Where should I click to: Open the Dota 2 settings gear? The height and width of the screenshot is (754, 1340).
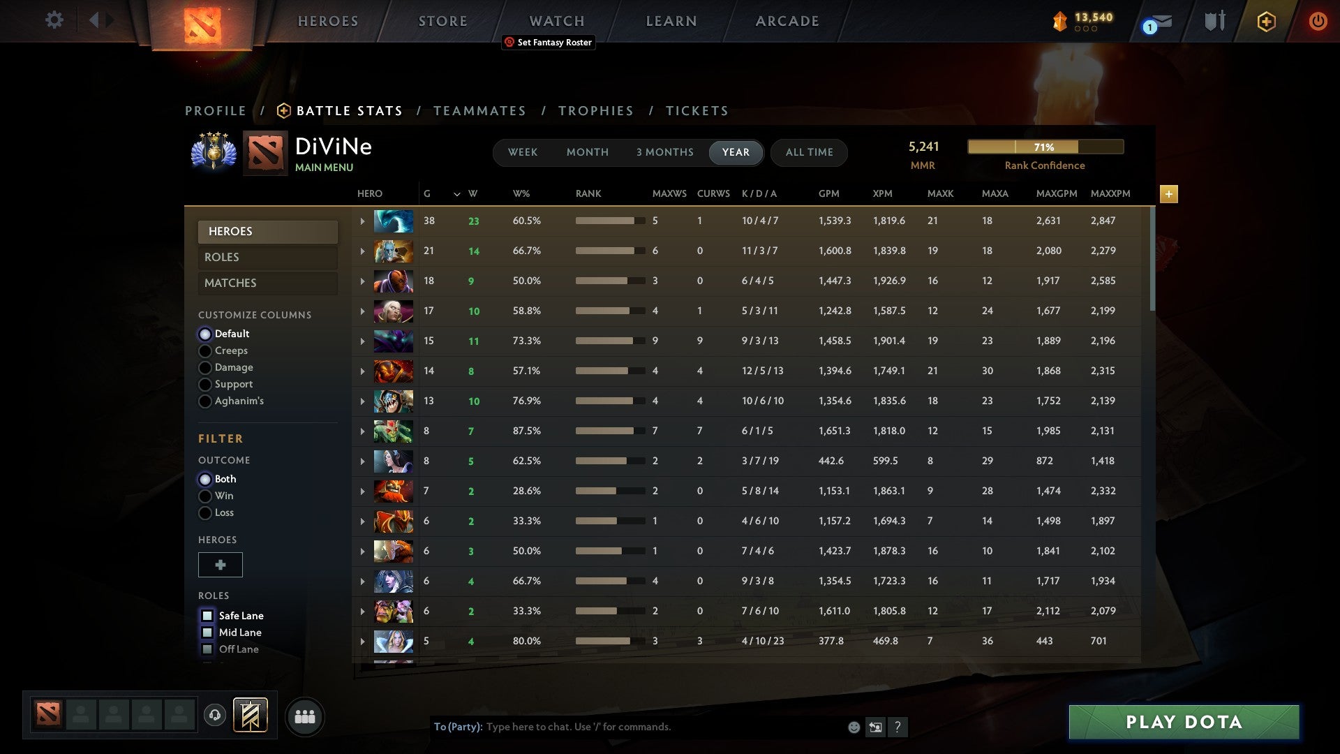[x=54, y=20]
